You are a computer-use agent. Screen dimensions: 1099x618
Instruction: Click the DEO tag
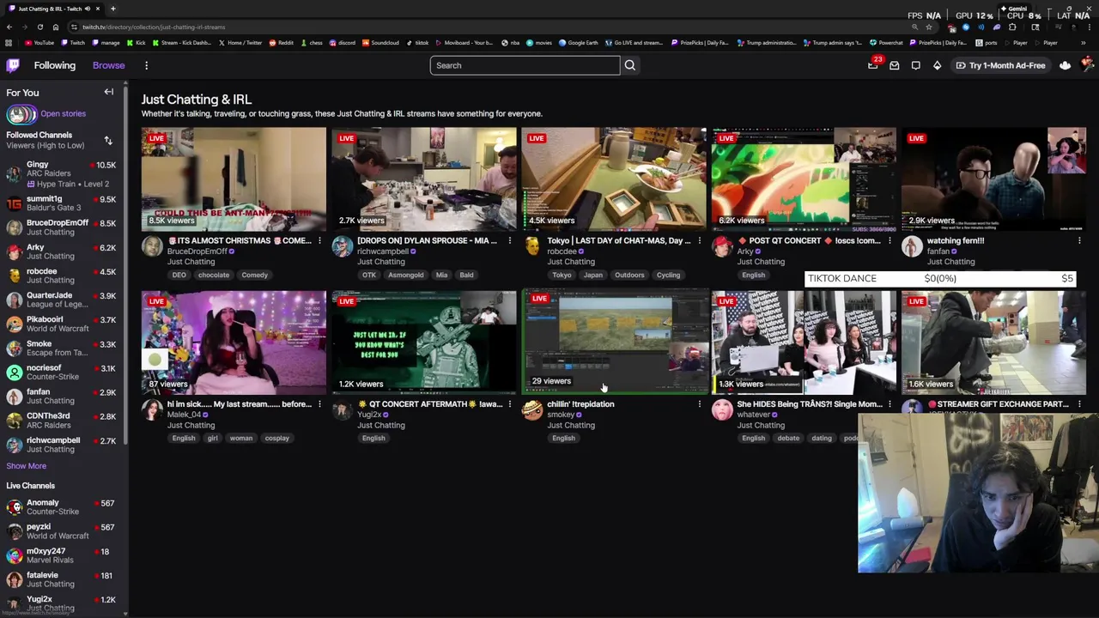pyautogui.click(x=179, y=275)
